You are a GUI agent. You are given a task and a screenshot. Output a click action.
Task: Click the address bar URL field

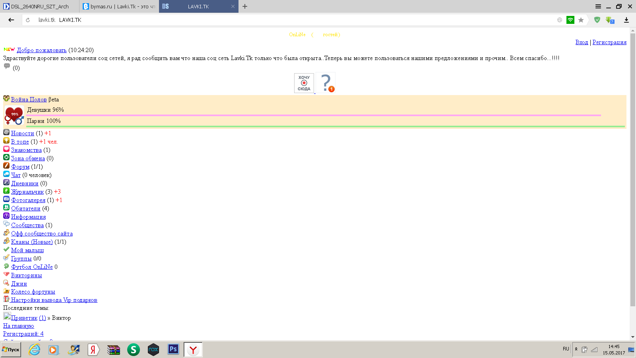[x=278, y=20]
